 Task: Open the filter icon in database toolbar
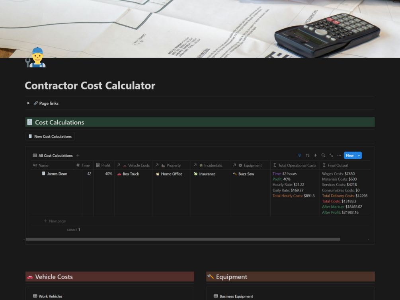pyautogui.click(x=299, y=155)
